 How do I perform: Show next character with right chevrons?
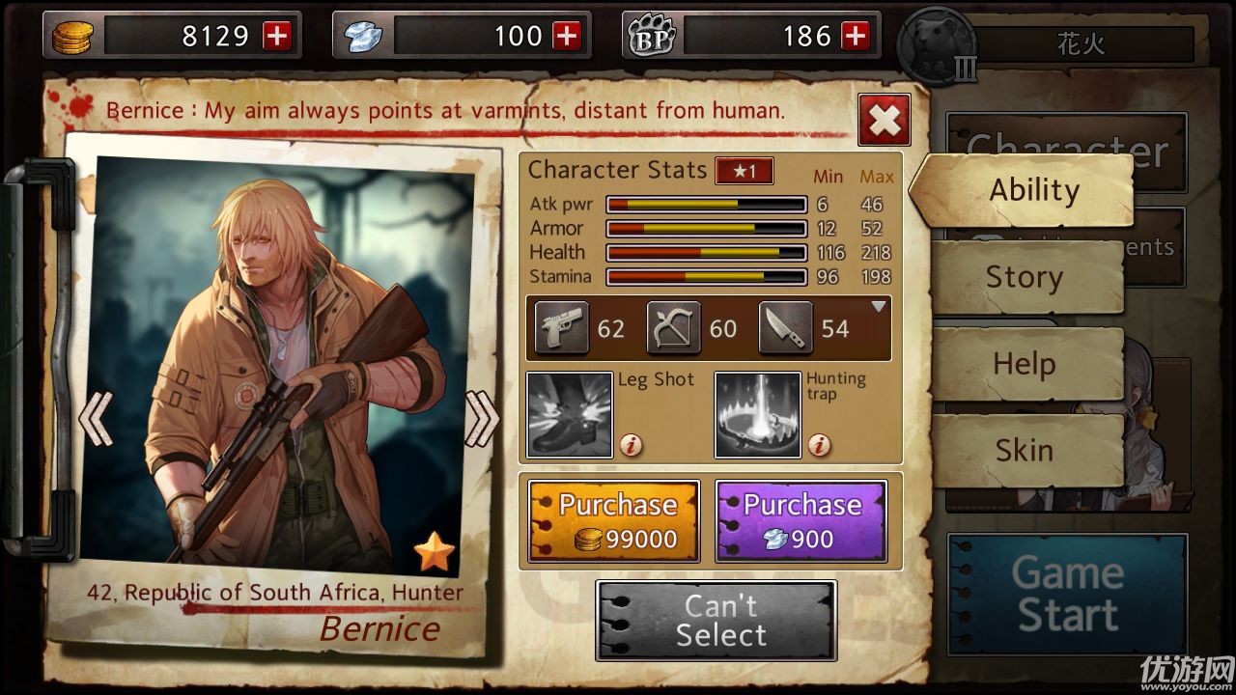click(x=482, y=418)
